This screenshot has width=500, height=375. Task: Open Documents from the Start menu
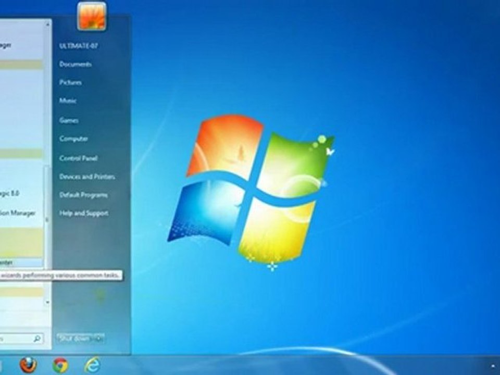[76, 65]
